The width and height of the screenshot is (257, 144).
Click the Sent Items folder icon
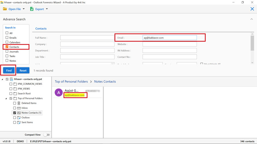pos(19,123)
